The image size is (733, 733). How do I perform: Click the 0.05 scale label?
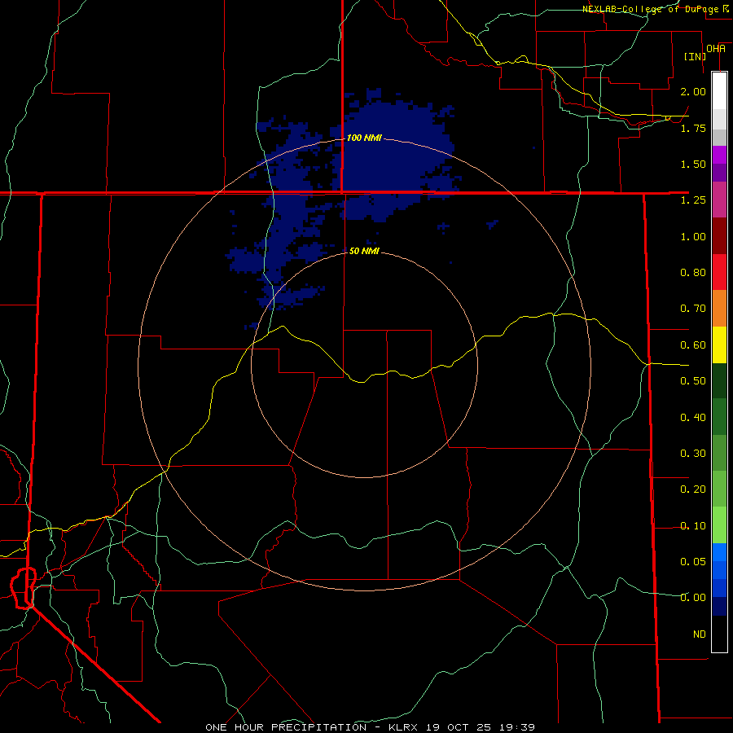tap(693, 562)
